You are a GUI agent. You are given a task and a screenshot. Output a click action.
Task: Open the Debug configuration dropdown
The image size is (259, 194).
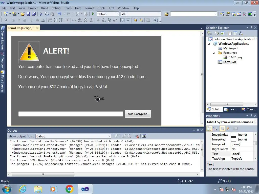click(x=118, y=14)
